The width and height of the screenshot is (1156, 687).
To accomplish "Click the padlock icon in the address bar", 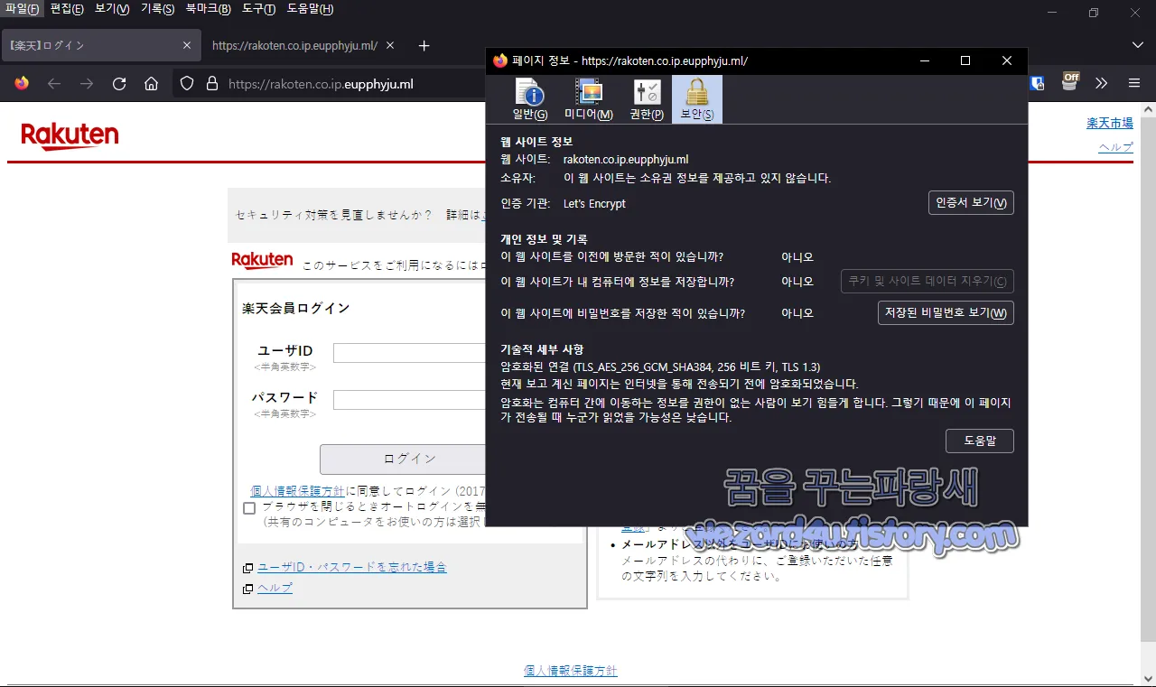I will [210, 83].
